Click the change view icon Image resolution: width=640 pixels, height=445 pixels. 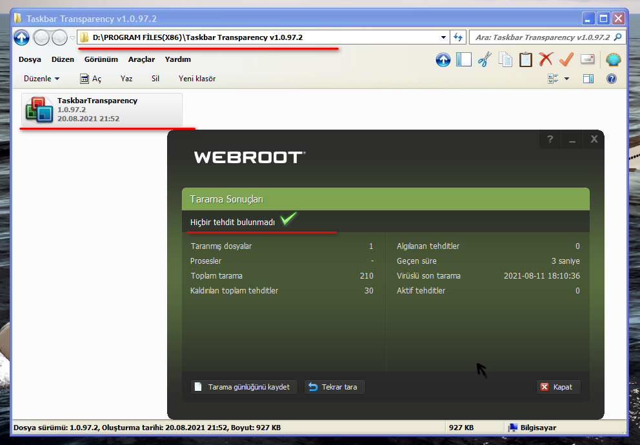553,79
